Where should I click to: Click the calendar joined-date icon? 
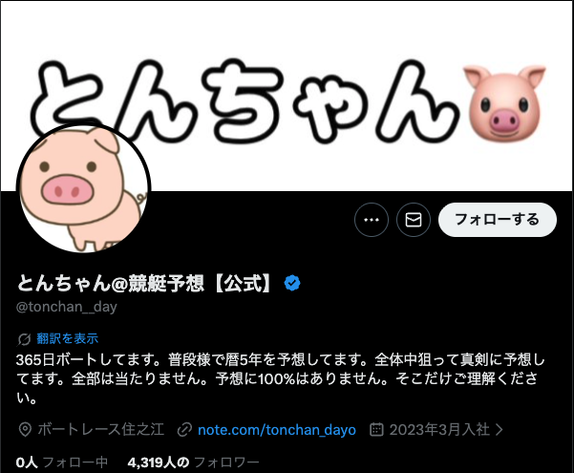point(376,429)
